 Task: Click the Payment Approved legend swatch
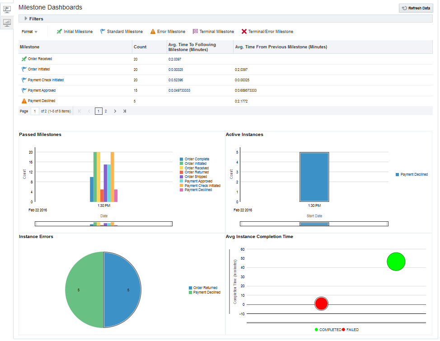pyautogui.click(x=182, y=181)
